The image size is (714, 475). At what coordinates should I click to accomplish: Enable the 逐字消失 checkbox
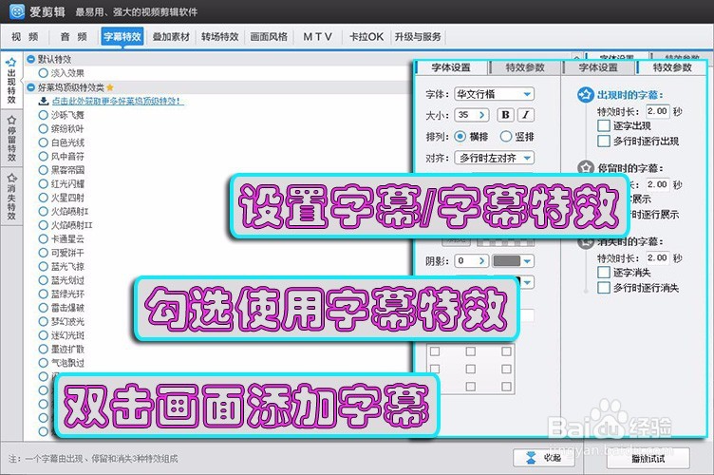pyautogui.click(x=604, y=273)
